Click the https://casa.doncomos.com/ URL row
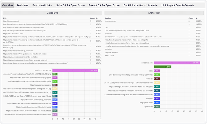Image resolution: width=207 pixels, height=124 pixels. click(53, 34)
